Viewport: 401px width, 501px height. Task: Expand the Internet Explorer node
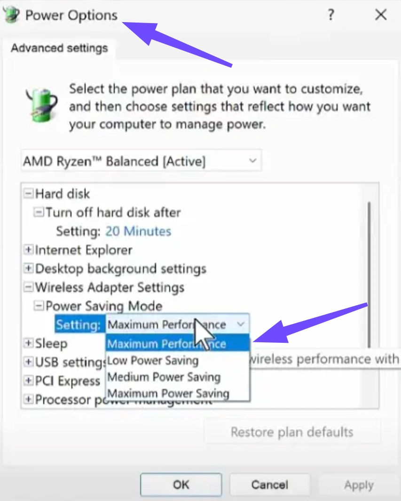(x=29, y=250)
